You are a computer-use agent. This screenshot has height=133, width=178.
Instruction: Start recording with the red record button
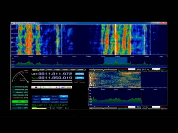tap(36, 87)
